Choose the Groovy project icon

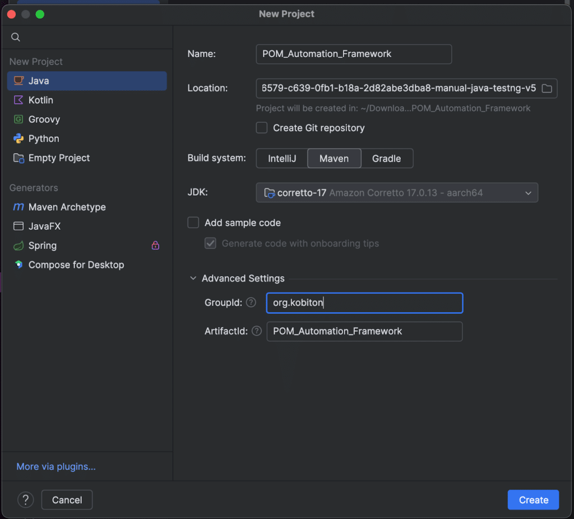pos(18,119)
